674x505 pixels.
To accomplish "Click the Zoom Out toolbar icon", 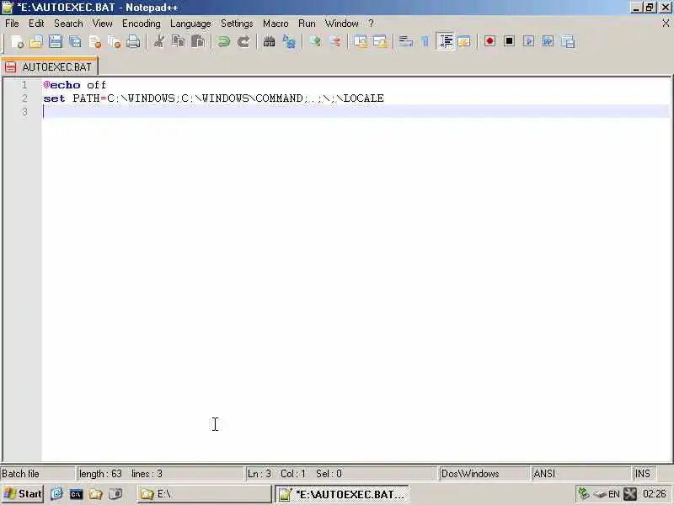I will click(x=334, y=41).
